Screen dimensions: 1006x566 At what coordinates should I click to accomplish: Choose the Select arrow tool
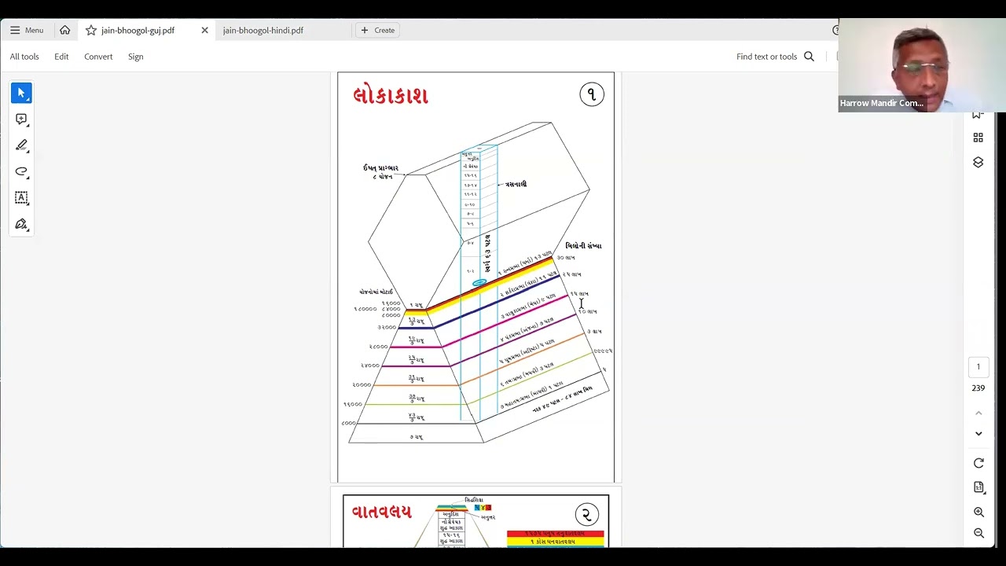pos(21,93)
